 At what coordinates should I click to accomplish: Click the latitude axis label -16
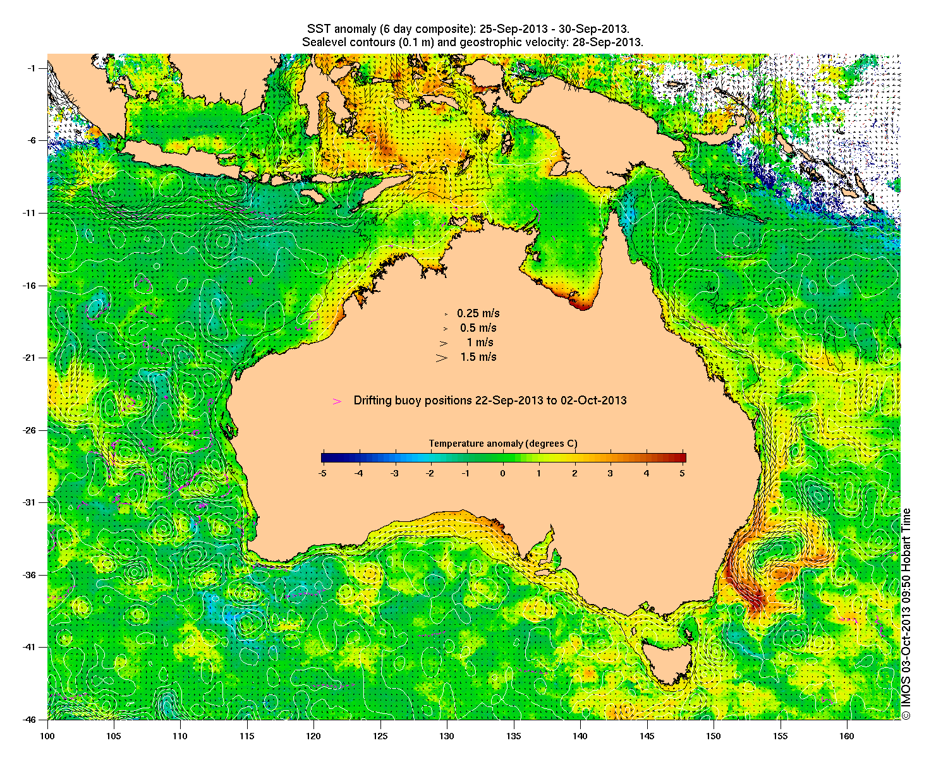(x=30, y=286)
